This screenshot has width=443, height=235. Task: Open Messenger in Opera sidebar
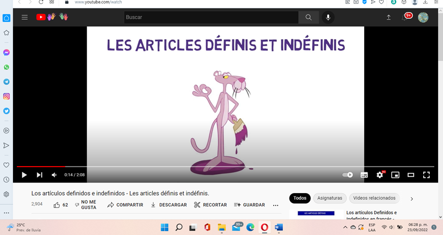click(x=6, y=52)
